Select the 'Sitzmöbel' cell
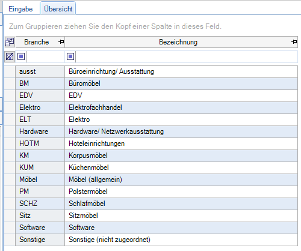 click(181, 216)
